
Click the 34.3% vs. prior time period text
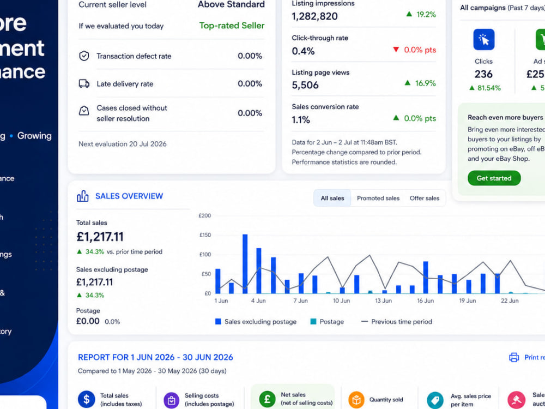[119, 252]
